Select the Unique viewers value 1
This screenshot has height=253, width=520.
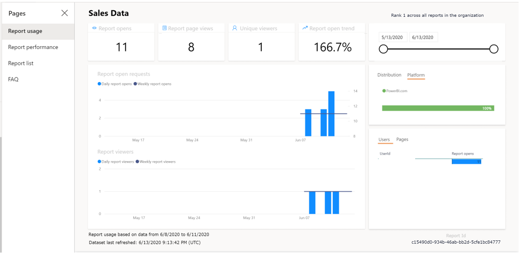[261, 47]
